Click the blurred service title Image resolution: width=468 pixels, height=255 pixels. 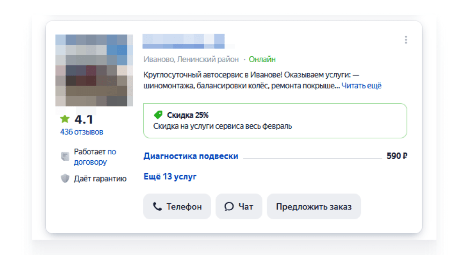pos(183,41)
